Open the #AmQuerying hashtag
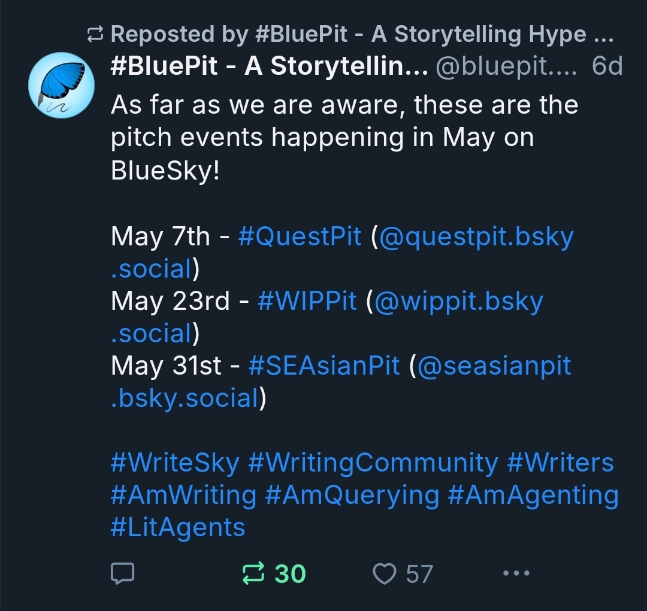Image resolution: width=647 pixels, height=611 pixels. [x=352, y=495]
